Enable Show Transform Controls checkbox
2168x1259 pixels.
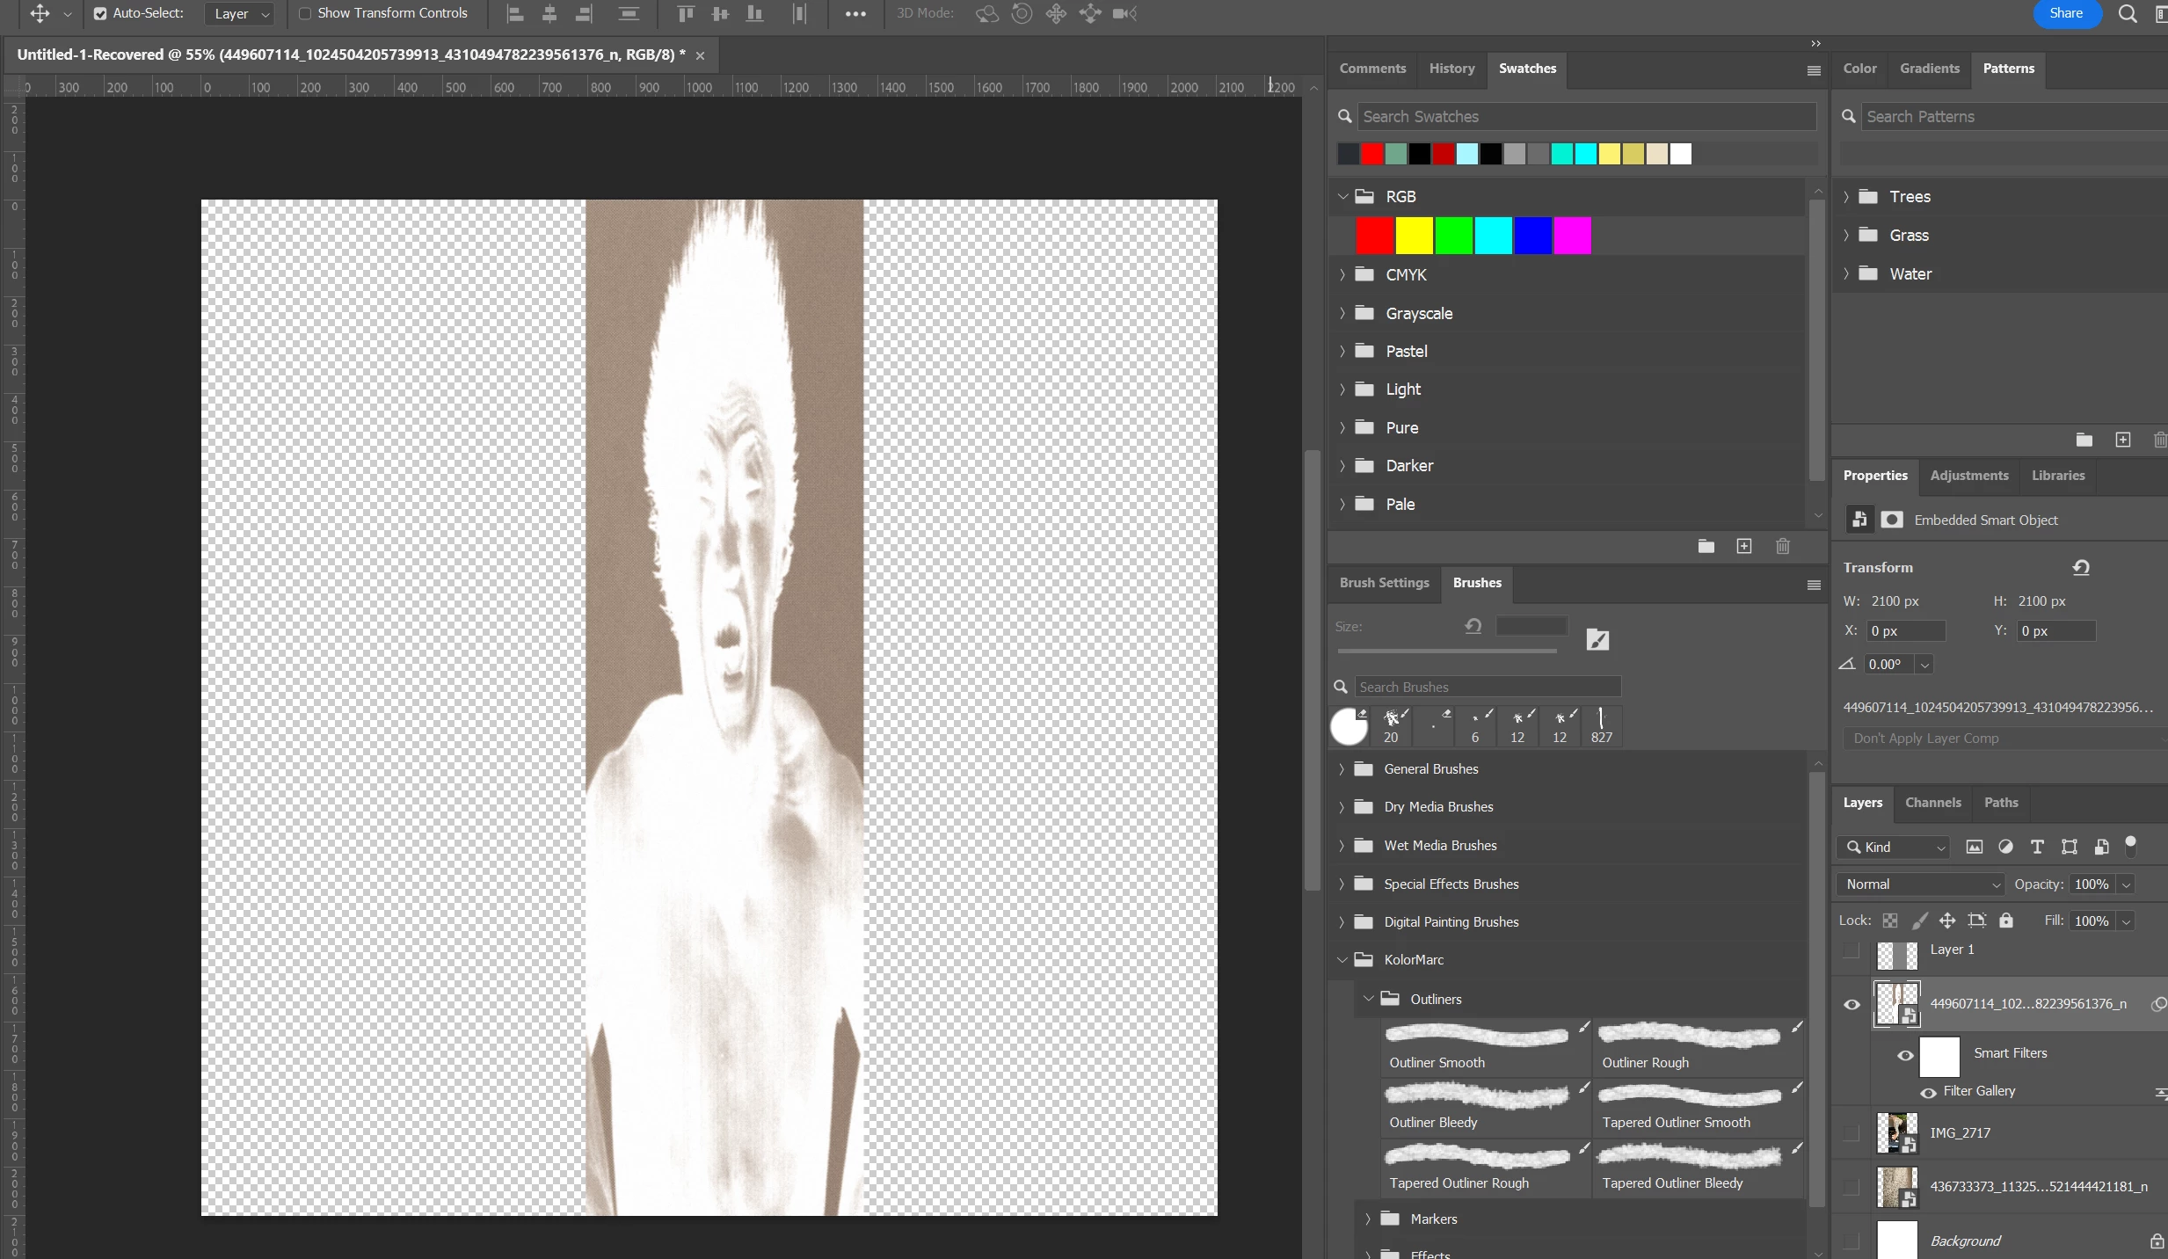(x=305, y=13)
